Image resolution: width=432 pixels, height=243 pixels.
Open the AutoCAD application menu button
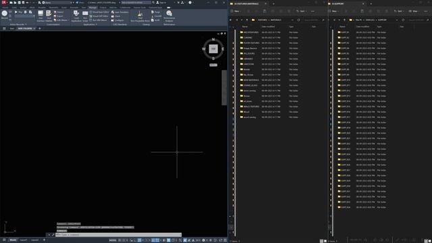pyautogui.click(x=4, y=3)
